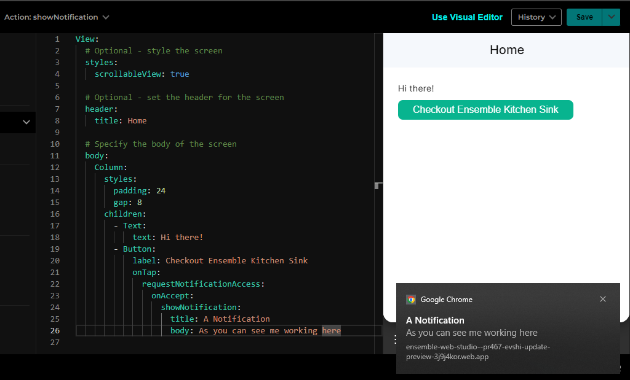The image size is (630, 380).
Task: Open the History dropdown
Action: pyautogui.click(x=536, y=17)
